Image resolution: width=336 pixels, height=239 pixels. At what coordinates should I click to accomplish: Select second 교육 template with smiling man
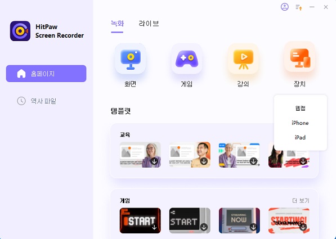[190, 155]
